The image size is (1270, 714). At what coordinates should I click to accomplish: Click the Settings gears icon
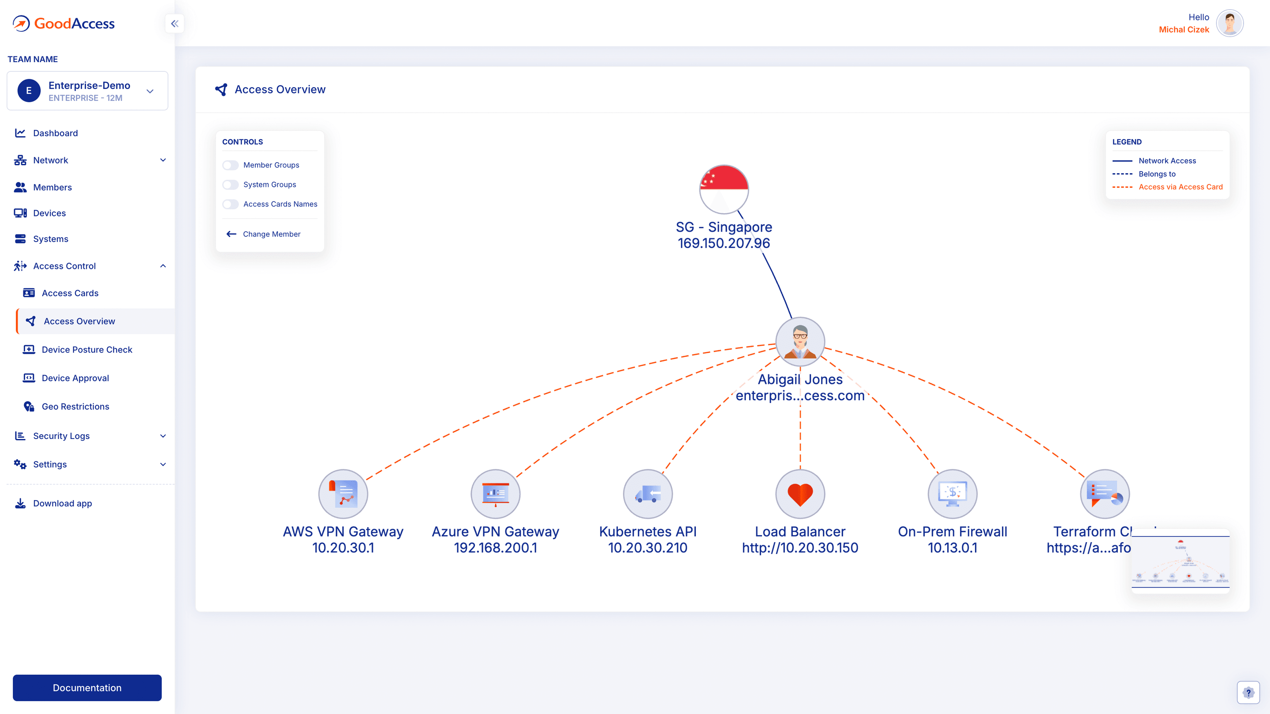point(20,464)
